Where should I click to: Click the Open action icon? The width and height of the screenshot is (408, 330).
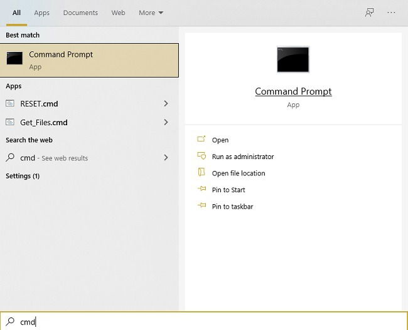point(201,139)
